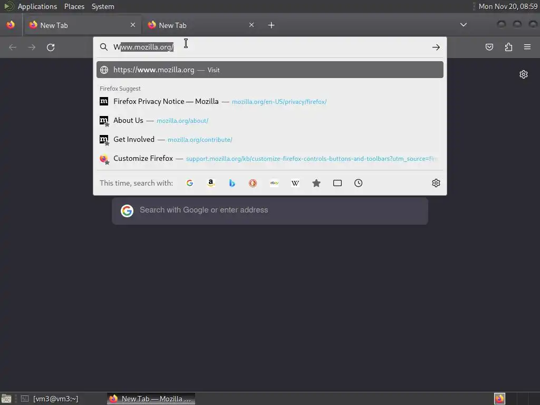Click the Go arrow in the address bar

436,47
